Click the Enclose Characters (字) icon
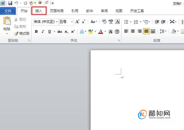 [117, 32]
